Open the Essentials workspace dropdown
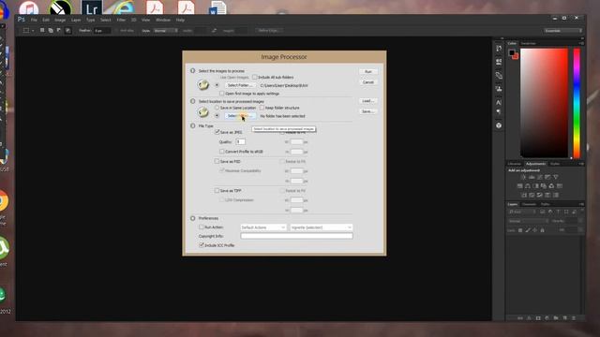 563,31
